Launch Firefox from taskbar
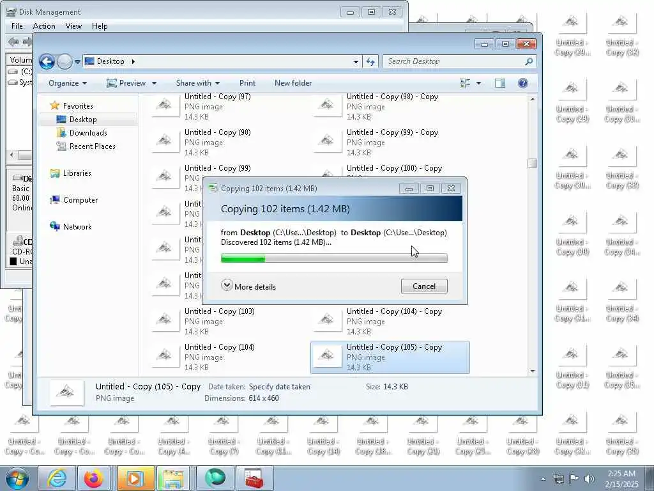This screenshot has width=654, height=491. tap(93, 478)
